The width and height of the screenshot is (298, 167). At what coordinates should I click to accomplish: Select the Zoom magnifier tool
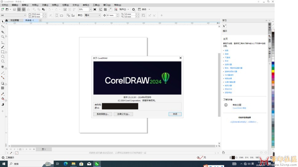3,37
